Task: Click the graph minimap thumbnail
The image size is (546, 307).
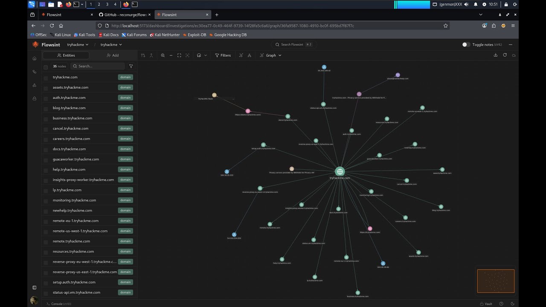Action: (496, 281)
